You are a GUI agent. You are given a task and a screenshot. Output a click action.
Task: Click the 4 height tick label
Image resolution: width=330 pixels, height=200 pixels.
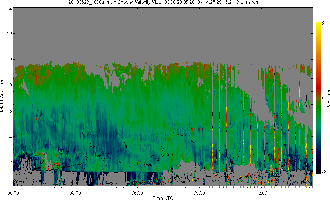click(10, 137)
